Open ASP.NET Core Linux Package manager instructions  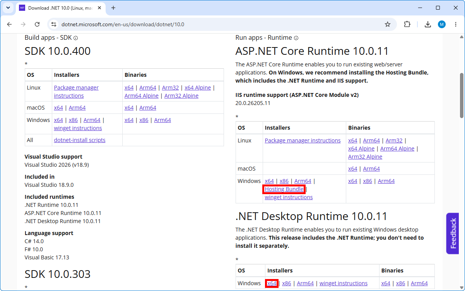coord(303,140)
